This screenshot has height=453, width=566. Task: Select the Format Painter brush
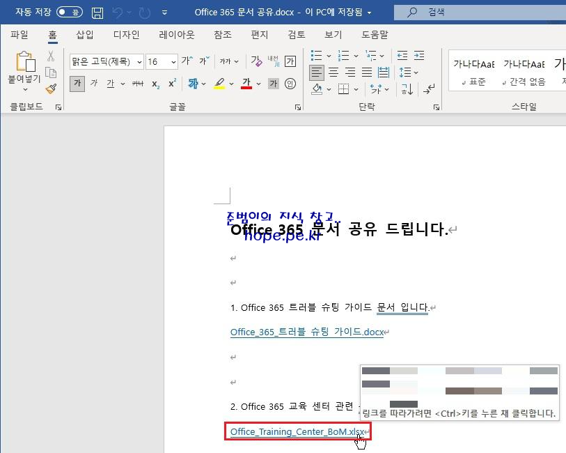tap(51, 89)
